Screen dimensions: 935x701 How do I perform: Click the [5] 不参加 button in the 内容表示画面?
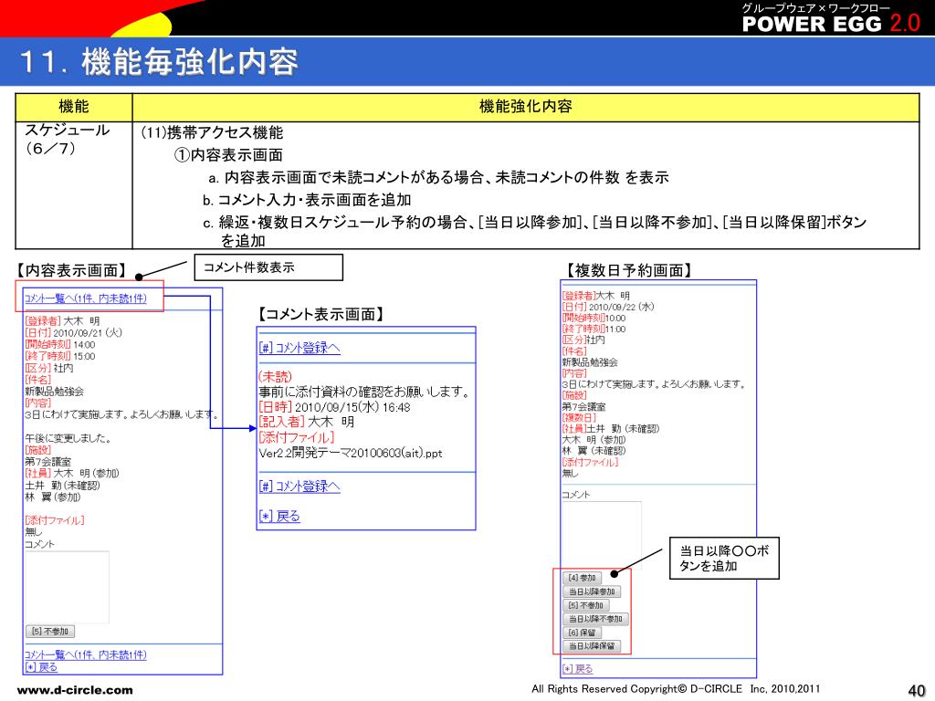pos(50,632)
